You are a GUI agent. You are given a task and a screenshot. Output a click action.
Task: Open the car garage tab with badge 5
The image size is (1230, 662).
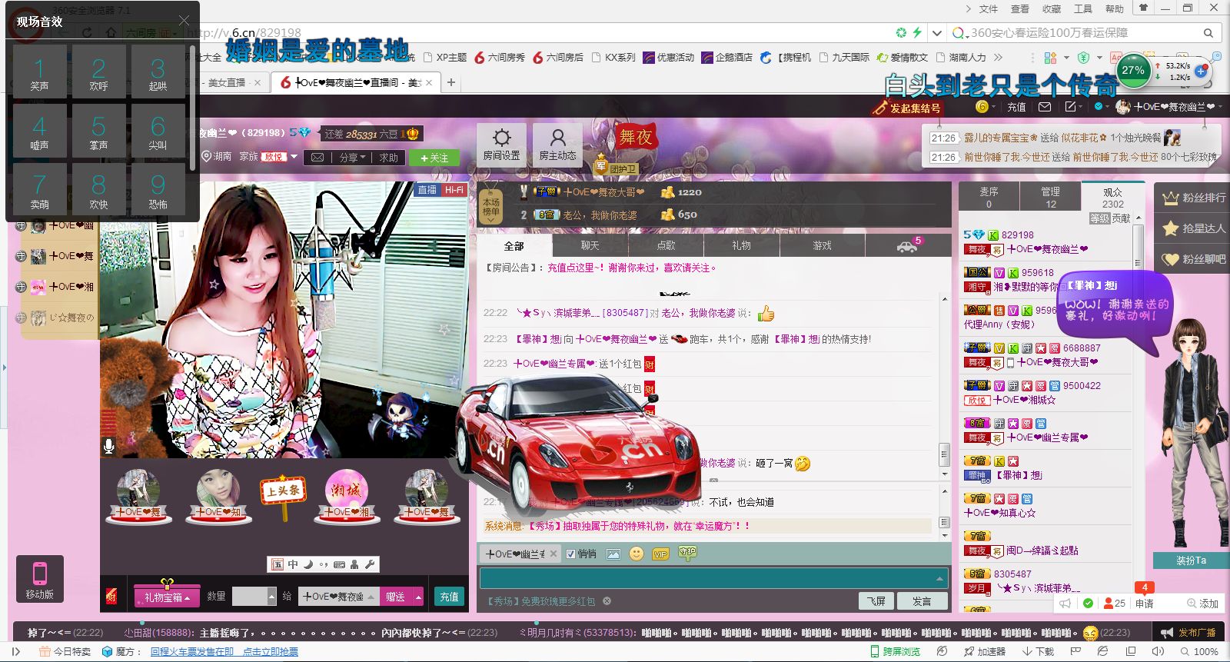click(908, 245)
